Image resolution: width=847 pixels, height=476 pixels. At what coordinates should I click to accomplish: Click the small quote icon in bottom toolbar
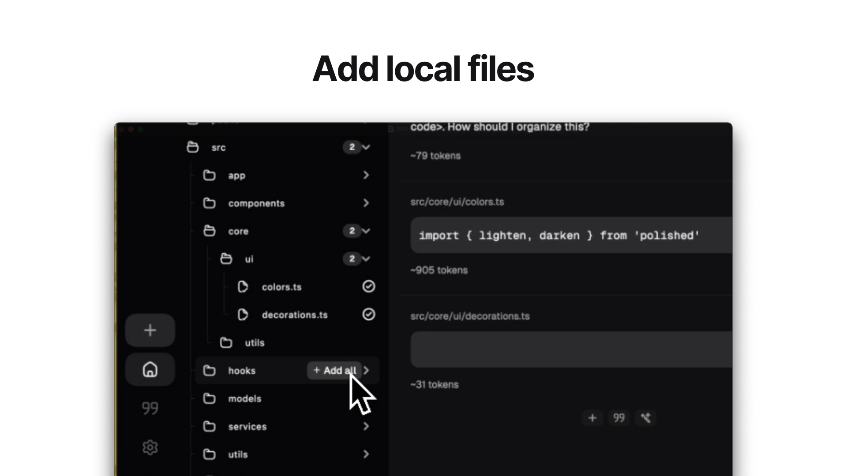pos(619,418)
